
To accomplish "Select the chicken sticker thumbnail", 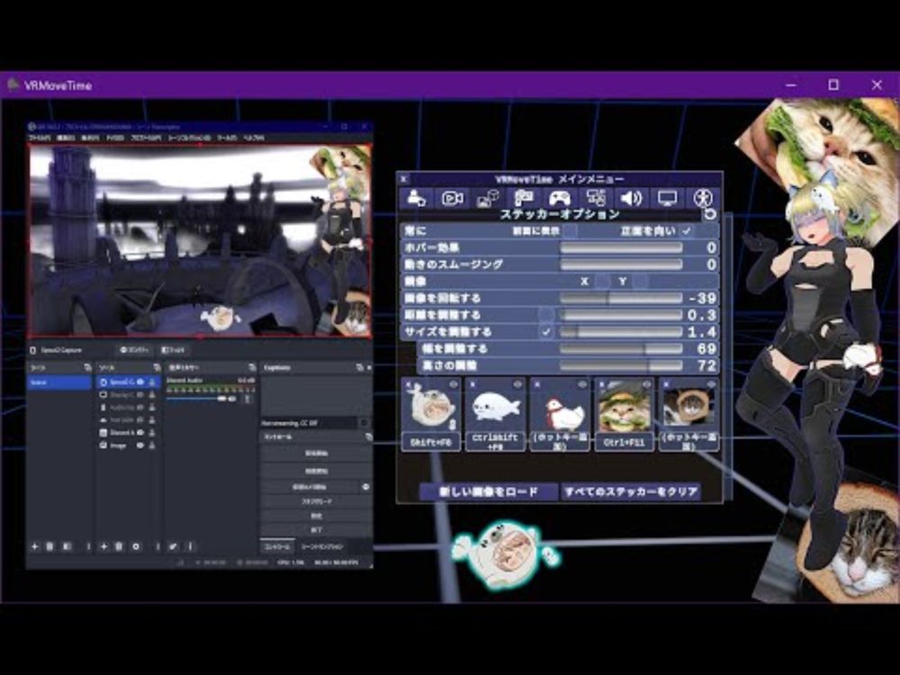I will coord(560,408).
